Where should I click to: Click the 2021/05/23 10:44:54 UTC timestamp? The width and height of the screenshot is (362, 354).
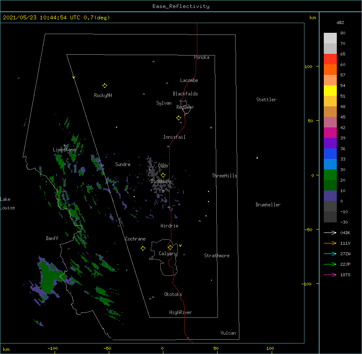point(42,18)
